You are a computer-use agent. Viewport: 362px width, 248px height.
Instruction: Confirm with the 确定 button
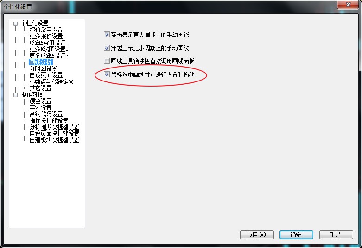pos(296,235)
